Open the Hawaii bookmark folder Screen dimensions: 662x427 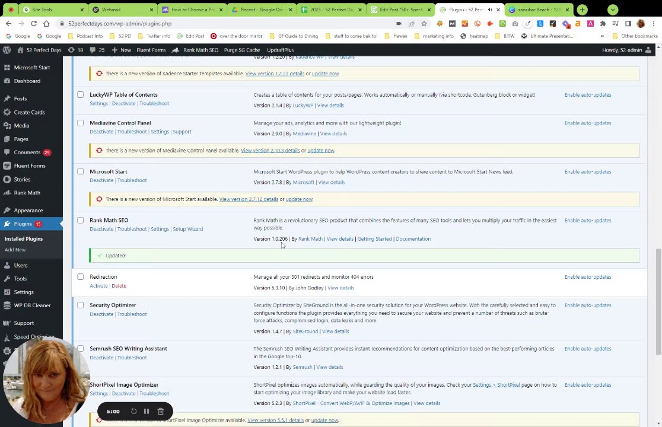[396, 36]
